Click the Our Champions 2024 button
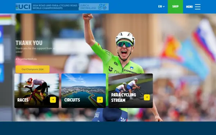Viewport: 216px width, 135px height. (32, 69)
